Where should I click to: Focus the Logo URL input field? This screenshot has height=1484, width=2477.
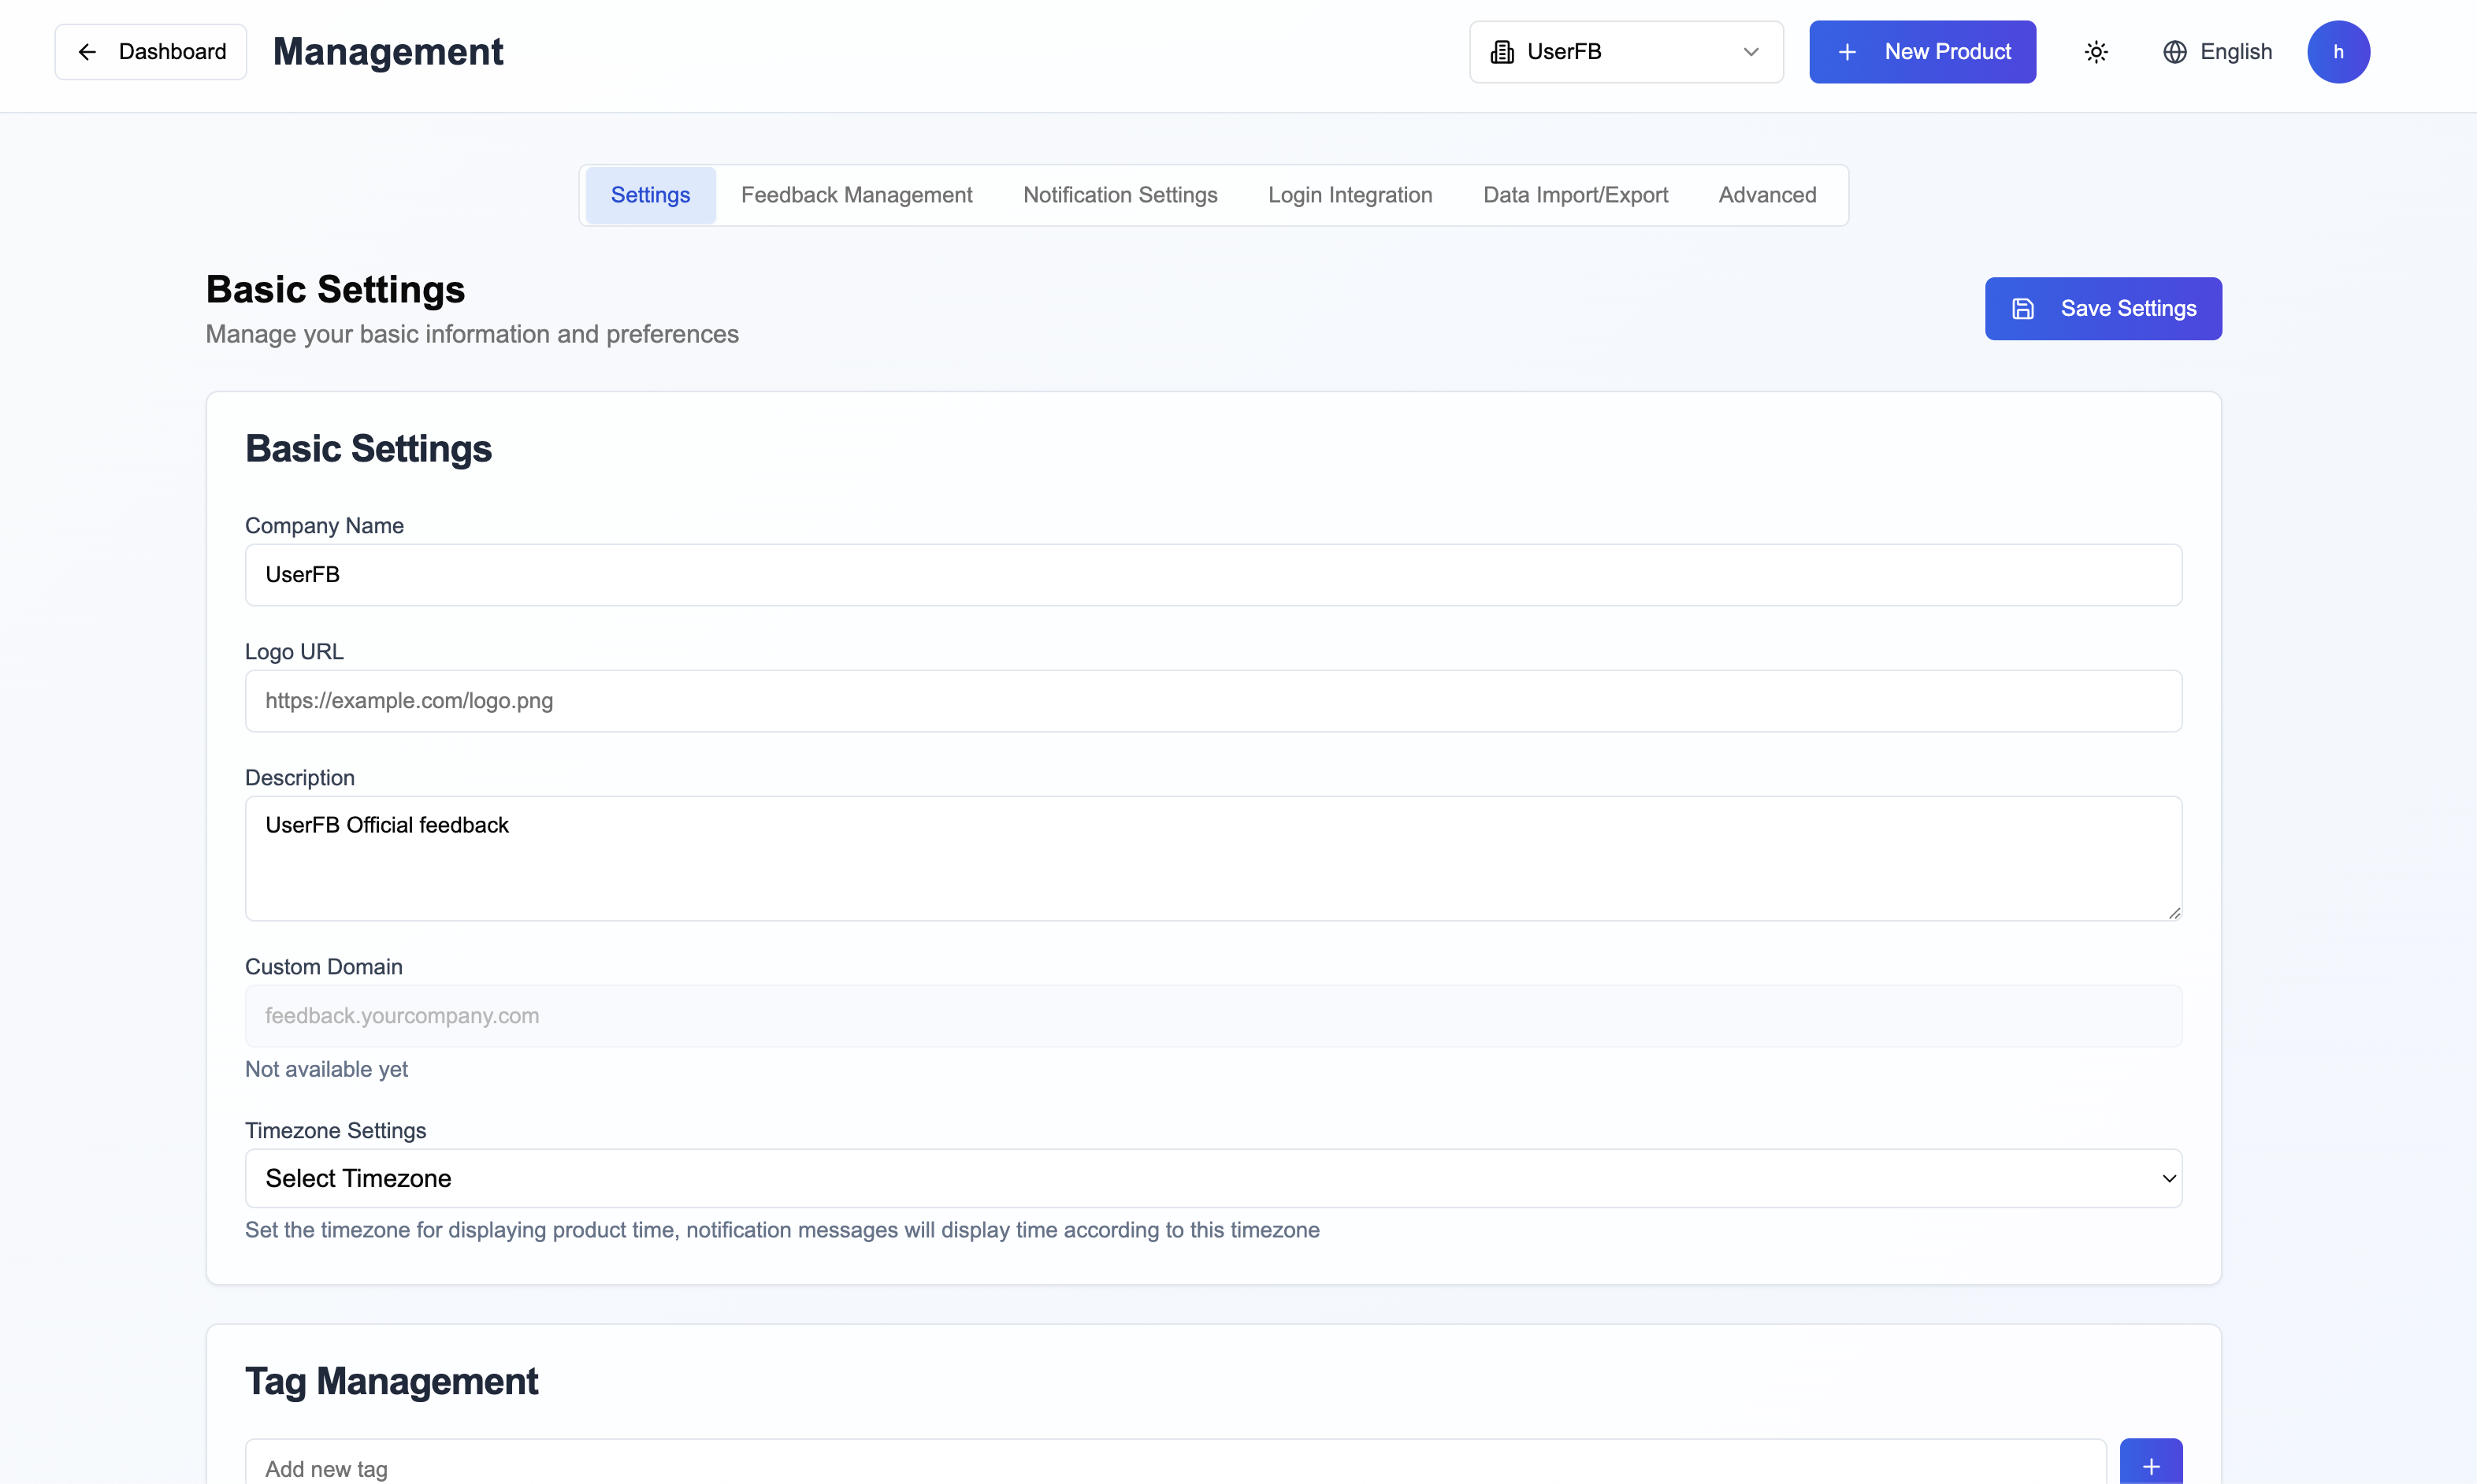tap(1212, 701)
